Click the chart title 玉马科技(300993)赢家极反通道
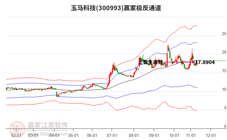Screen dimensions: 227x140 tap(116, 8)
